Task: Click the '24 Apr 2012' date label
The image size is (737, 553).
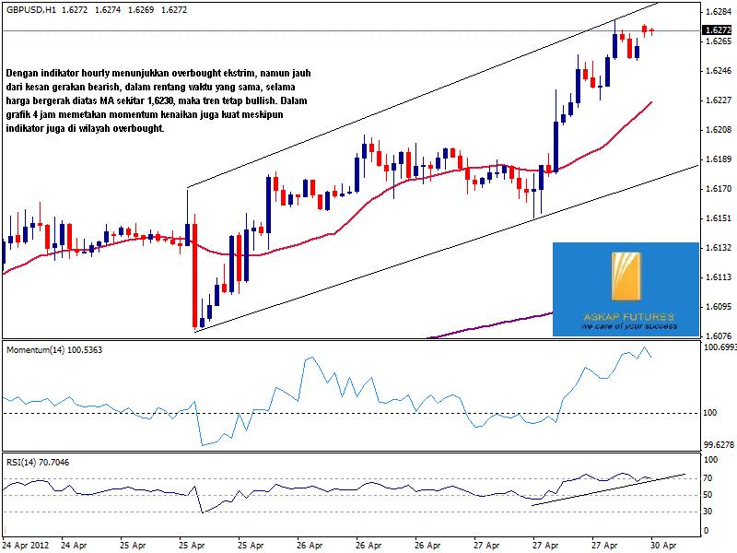Action: coord(24,546)
